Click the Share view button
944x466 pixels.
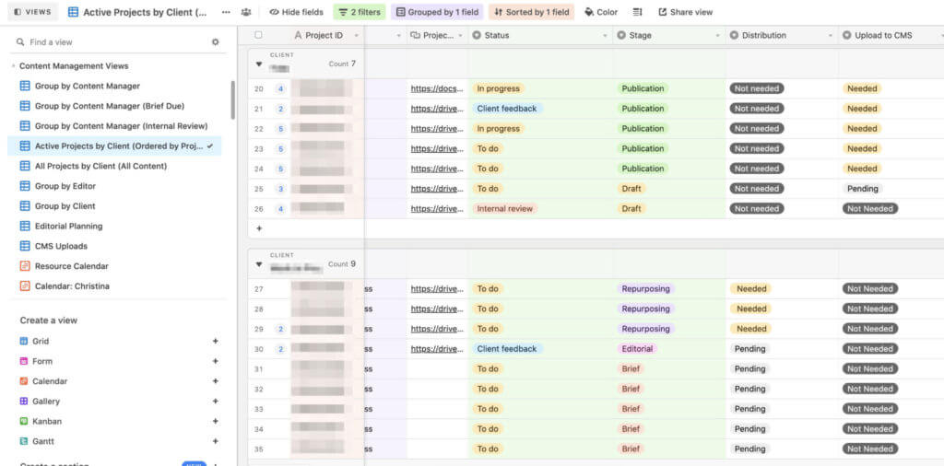685,12
